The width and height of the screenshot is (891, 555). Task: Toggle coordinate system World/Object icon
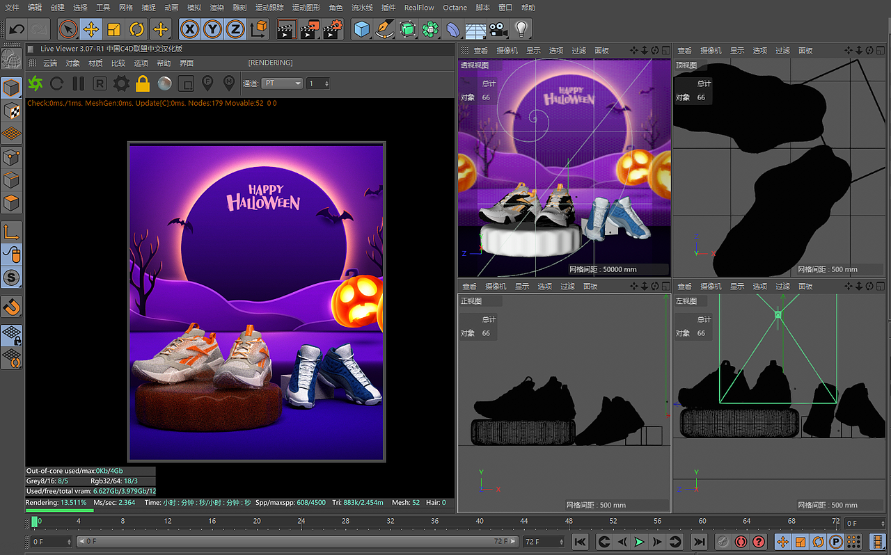(x=259, y=29)
